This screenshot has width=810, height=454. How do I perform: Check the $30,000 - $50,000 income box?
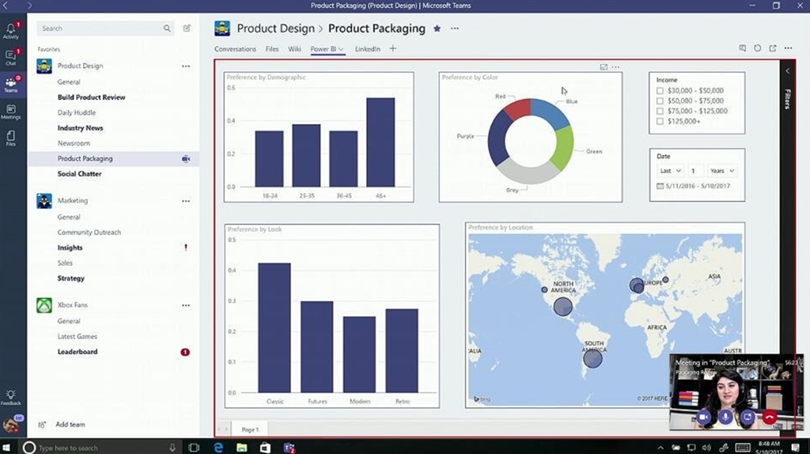[x=660, y=91]
